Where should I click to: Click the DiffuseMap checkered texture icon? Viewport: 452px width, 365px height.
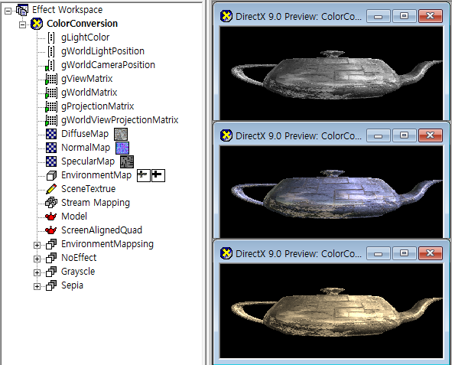coord(51,134)
